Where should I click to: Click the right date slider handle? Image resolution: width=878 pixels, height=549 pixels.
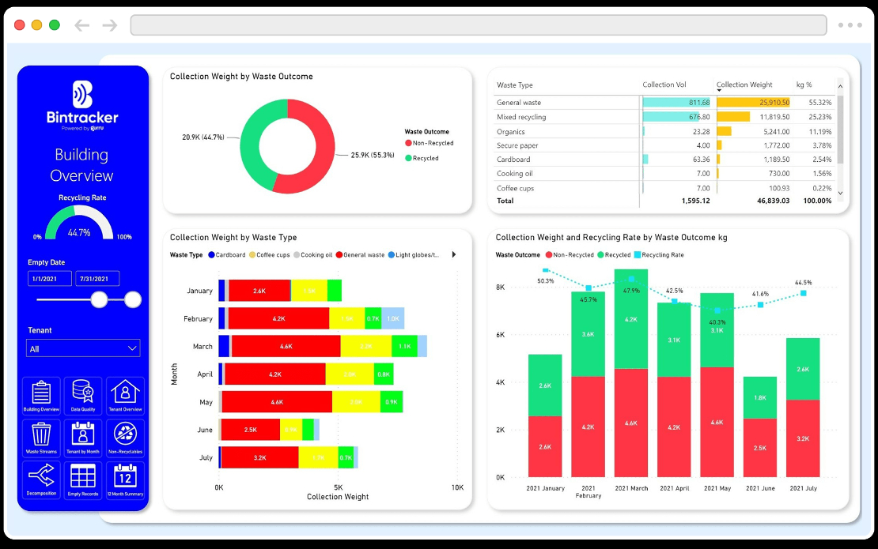[133, 299]
